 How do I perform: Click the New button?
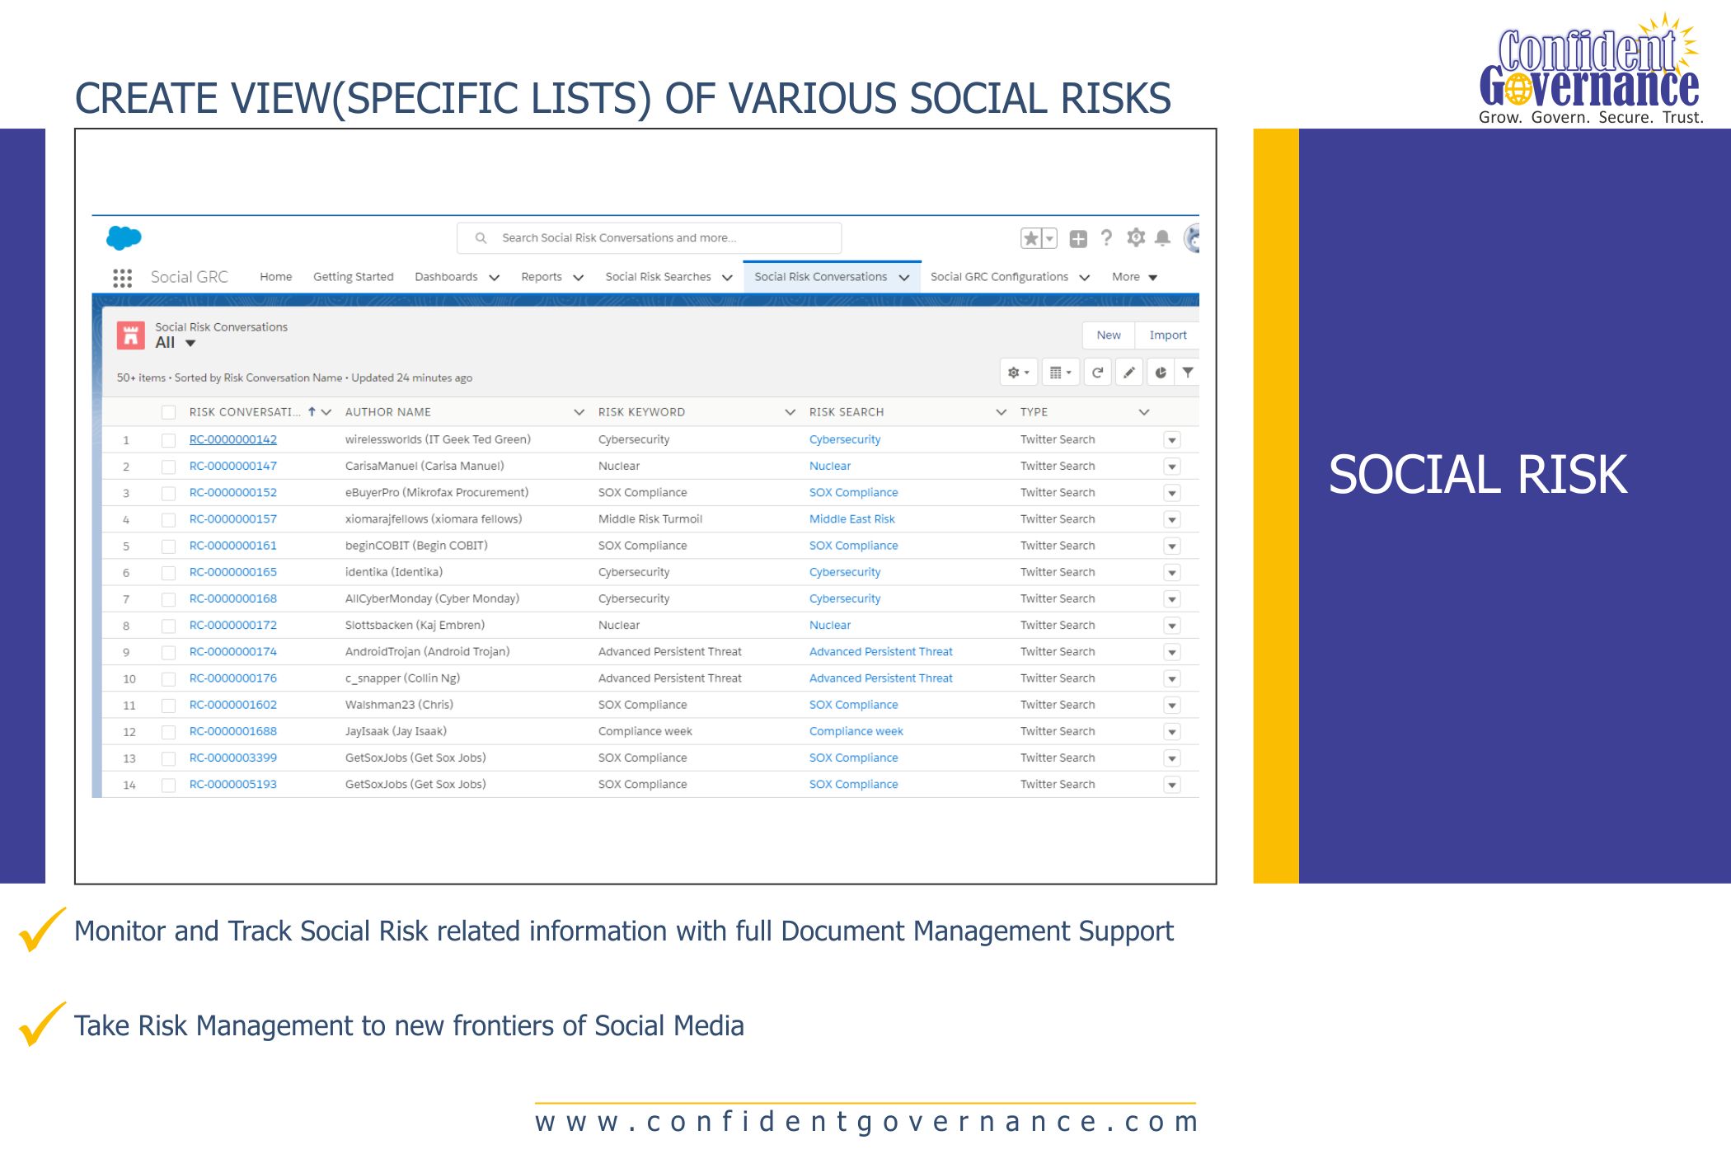point(1107,335)
